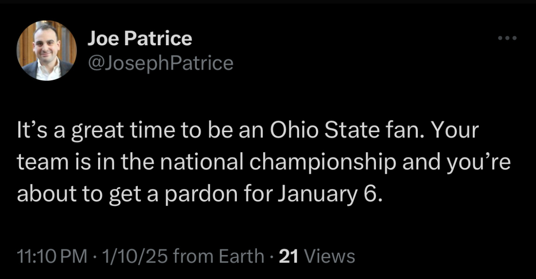This screenshot has height=279, width=536.
Task: Open the 21 Views analytics label
Action: (x=316, y=256)
